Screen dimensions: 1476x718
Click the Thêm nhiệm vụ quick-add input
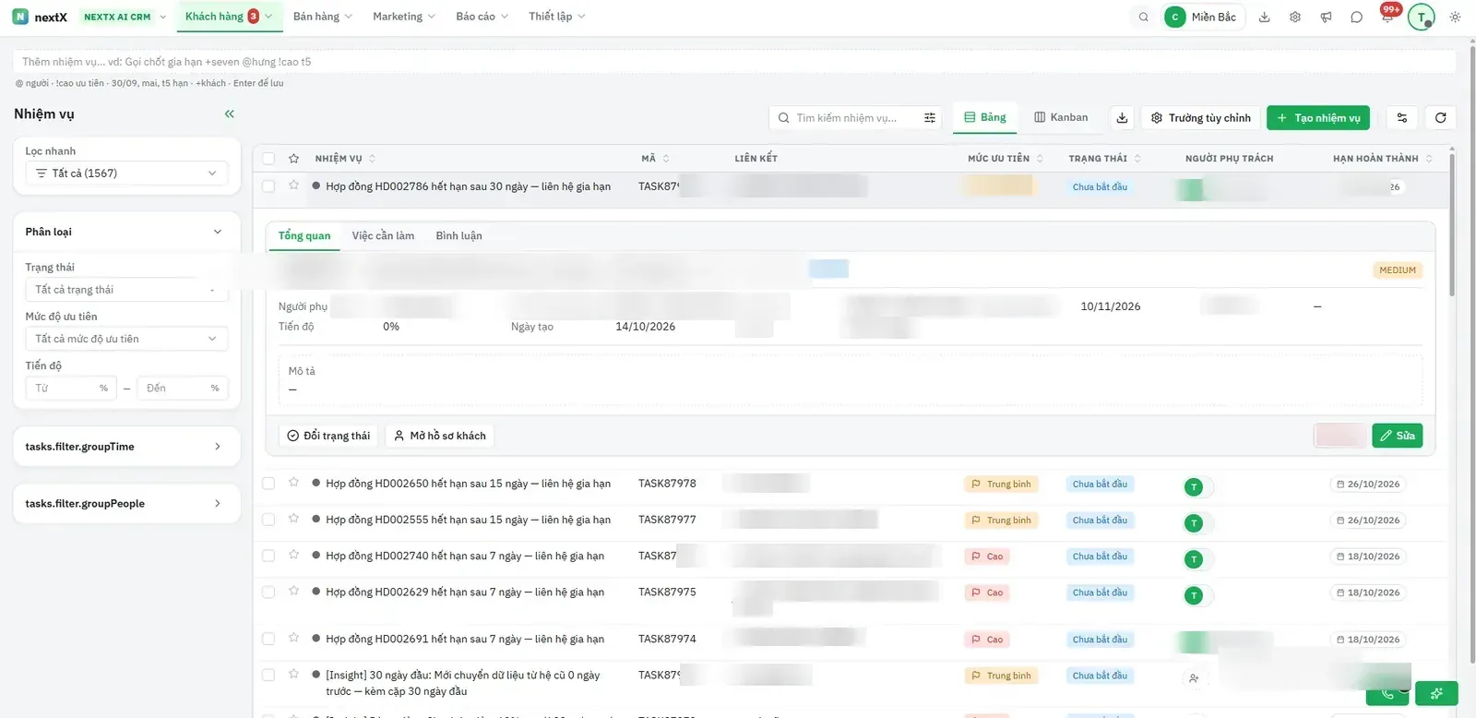click(733, 62)
